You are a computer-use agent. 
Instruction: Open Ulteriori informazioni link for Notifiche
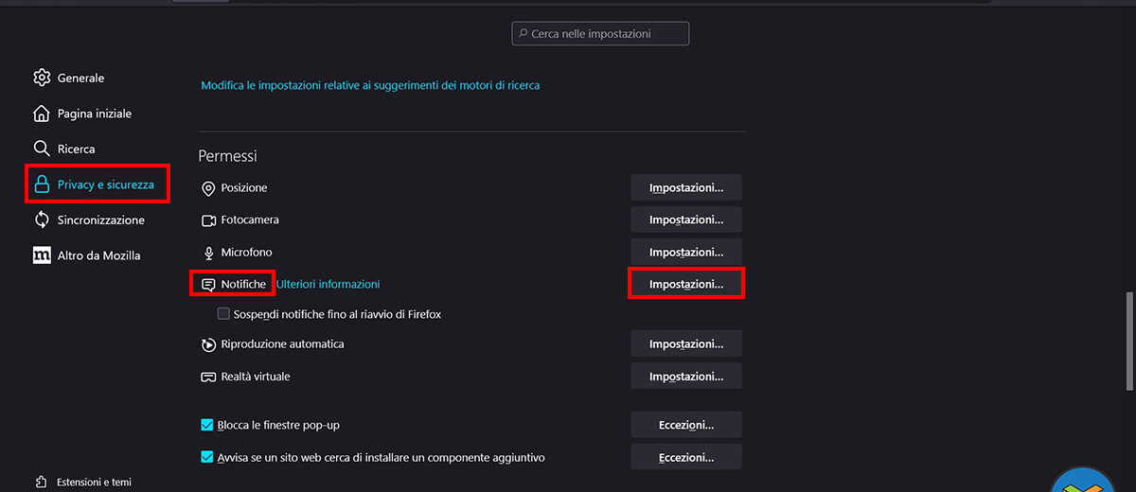[328, 284]
